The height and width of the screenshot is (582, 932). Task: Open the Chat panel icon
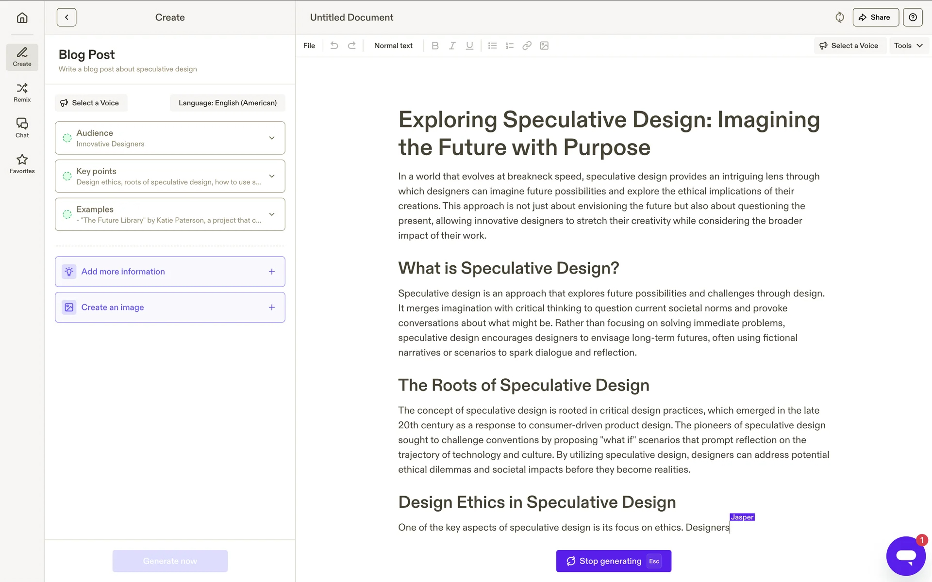[22, 128]
